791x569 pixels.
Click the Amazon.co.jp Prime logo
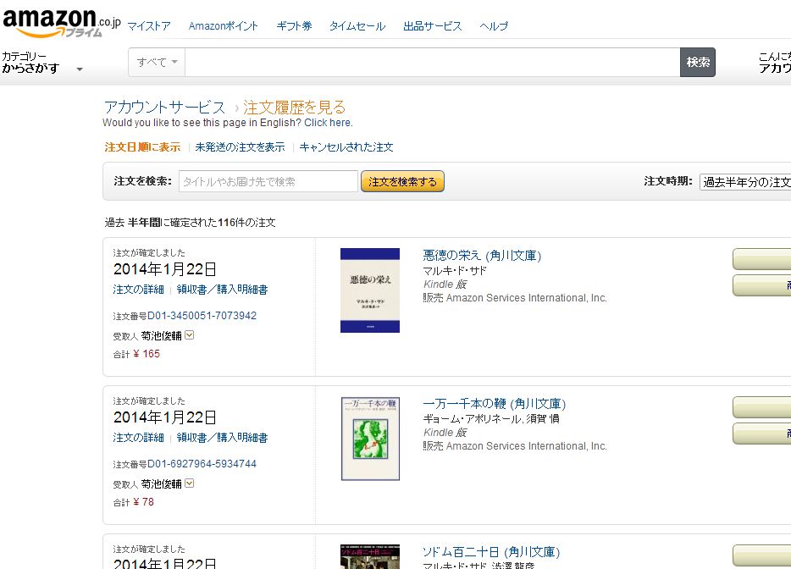pyautogui.click(x=62, y=23)
